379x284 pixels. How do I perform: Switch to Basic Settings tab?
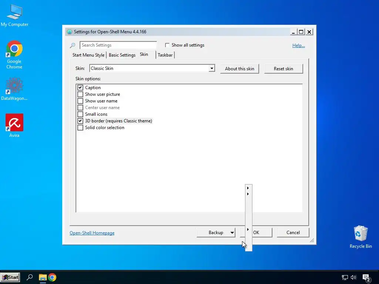click(122, 55)
